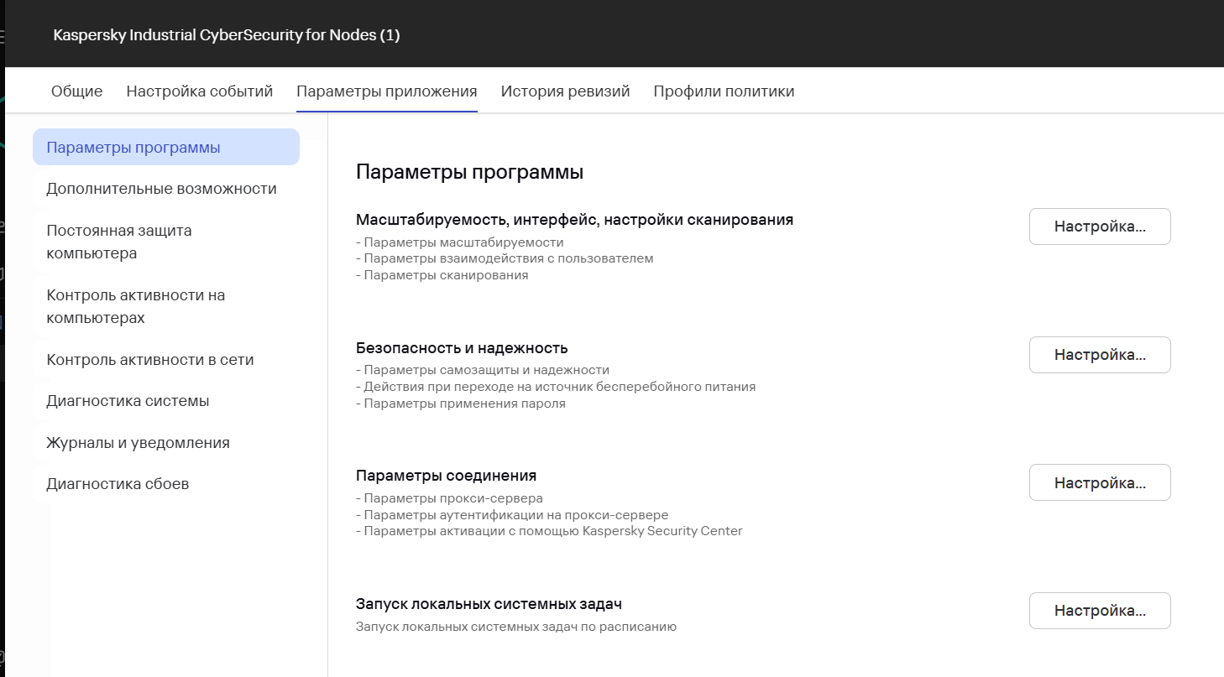Image resolution: width=1224 pixels, height=677 pixels.
Task: Open Диагностика системы section
Action: click(128, 401)
